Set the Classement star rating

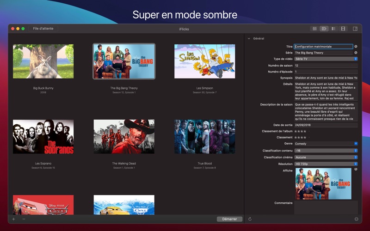tap(302, 137)
